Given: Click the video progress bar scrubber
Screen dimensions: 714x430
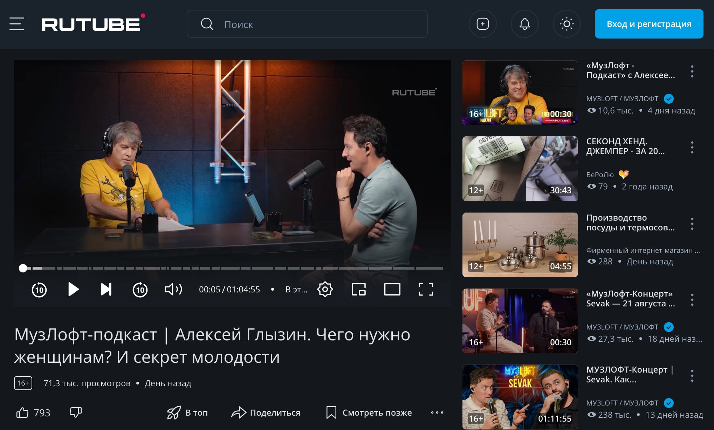Looking at the screenshot, I should click(x=23, y=268).
